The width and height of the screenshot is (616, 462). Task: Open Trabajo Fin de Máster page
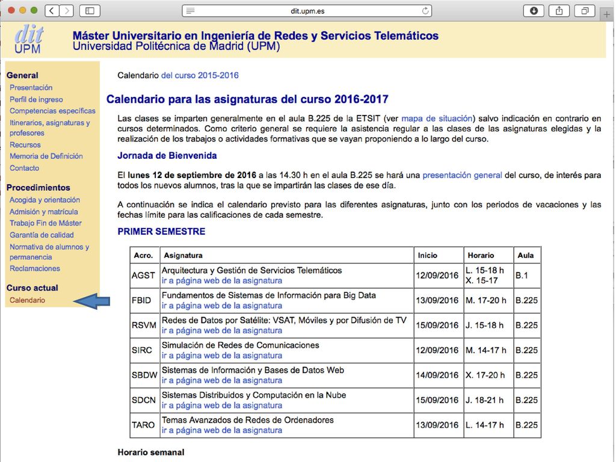click(x=46, y=223)
